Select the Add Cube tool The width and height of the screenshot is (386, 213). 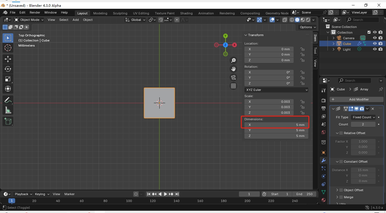[8, 121]
